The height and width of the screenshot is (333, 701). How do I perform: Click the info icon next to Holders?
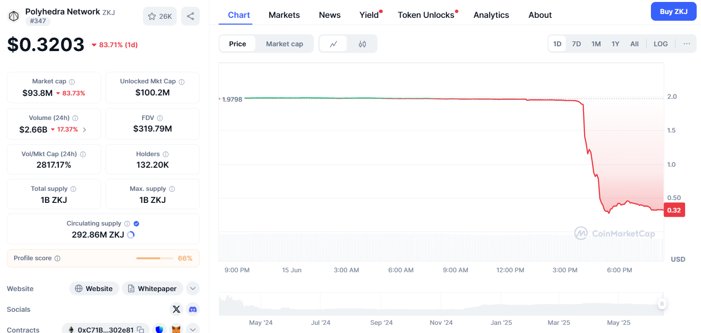(166, 154)
